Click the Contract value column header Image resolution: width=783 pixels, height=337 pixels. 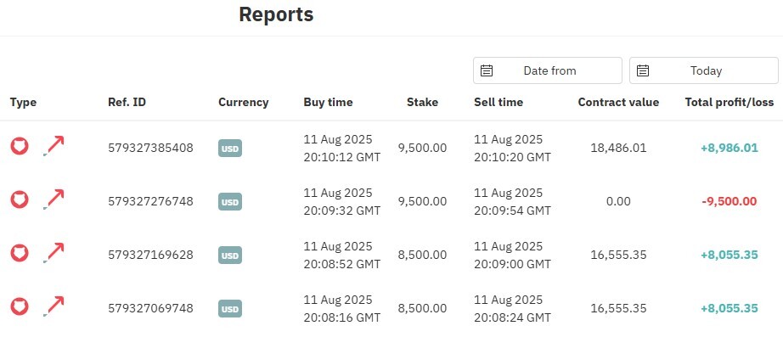point(618,103)
